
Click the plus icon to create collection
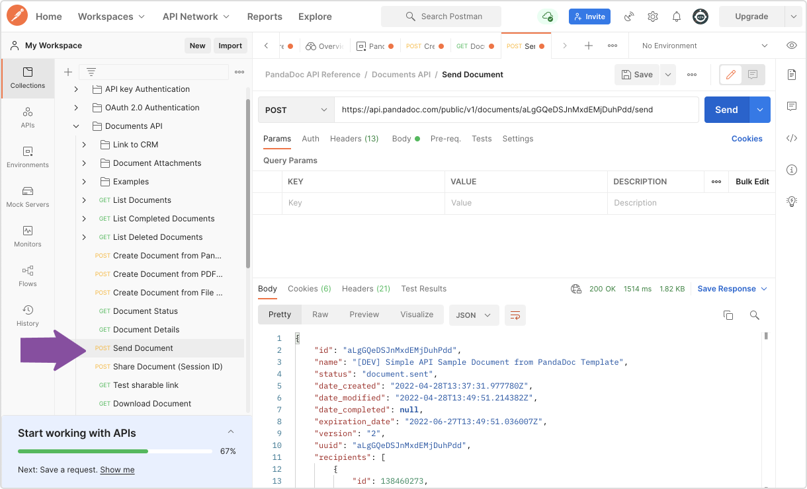(x=67, y=72)
